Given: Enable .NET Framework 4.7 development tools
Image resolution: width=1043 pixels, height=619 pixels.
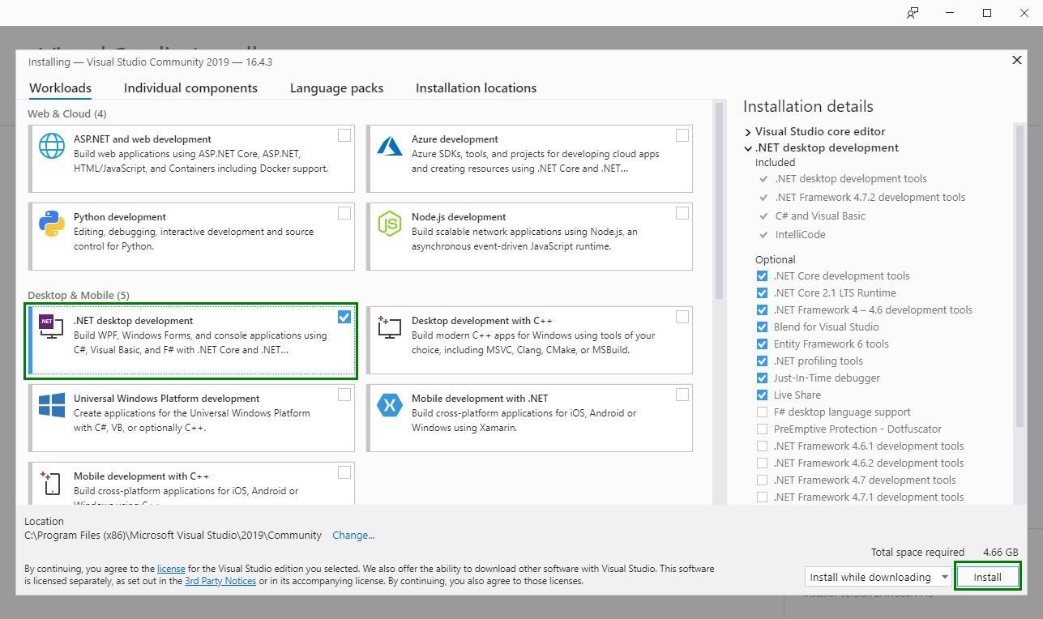Looking at the screenshot, I should pos(762,480).
